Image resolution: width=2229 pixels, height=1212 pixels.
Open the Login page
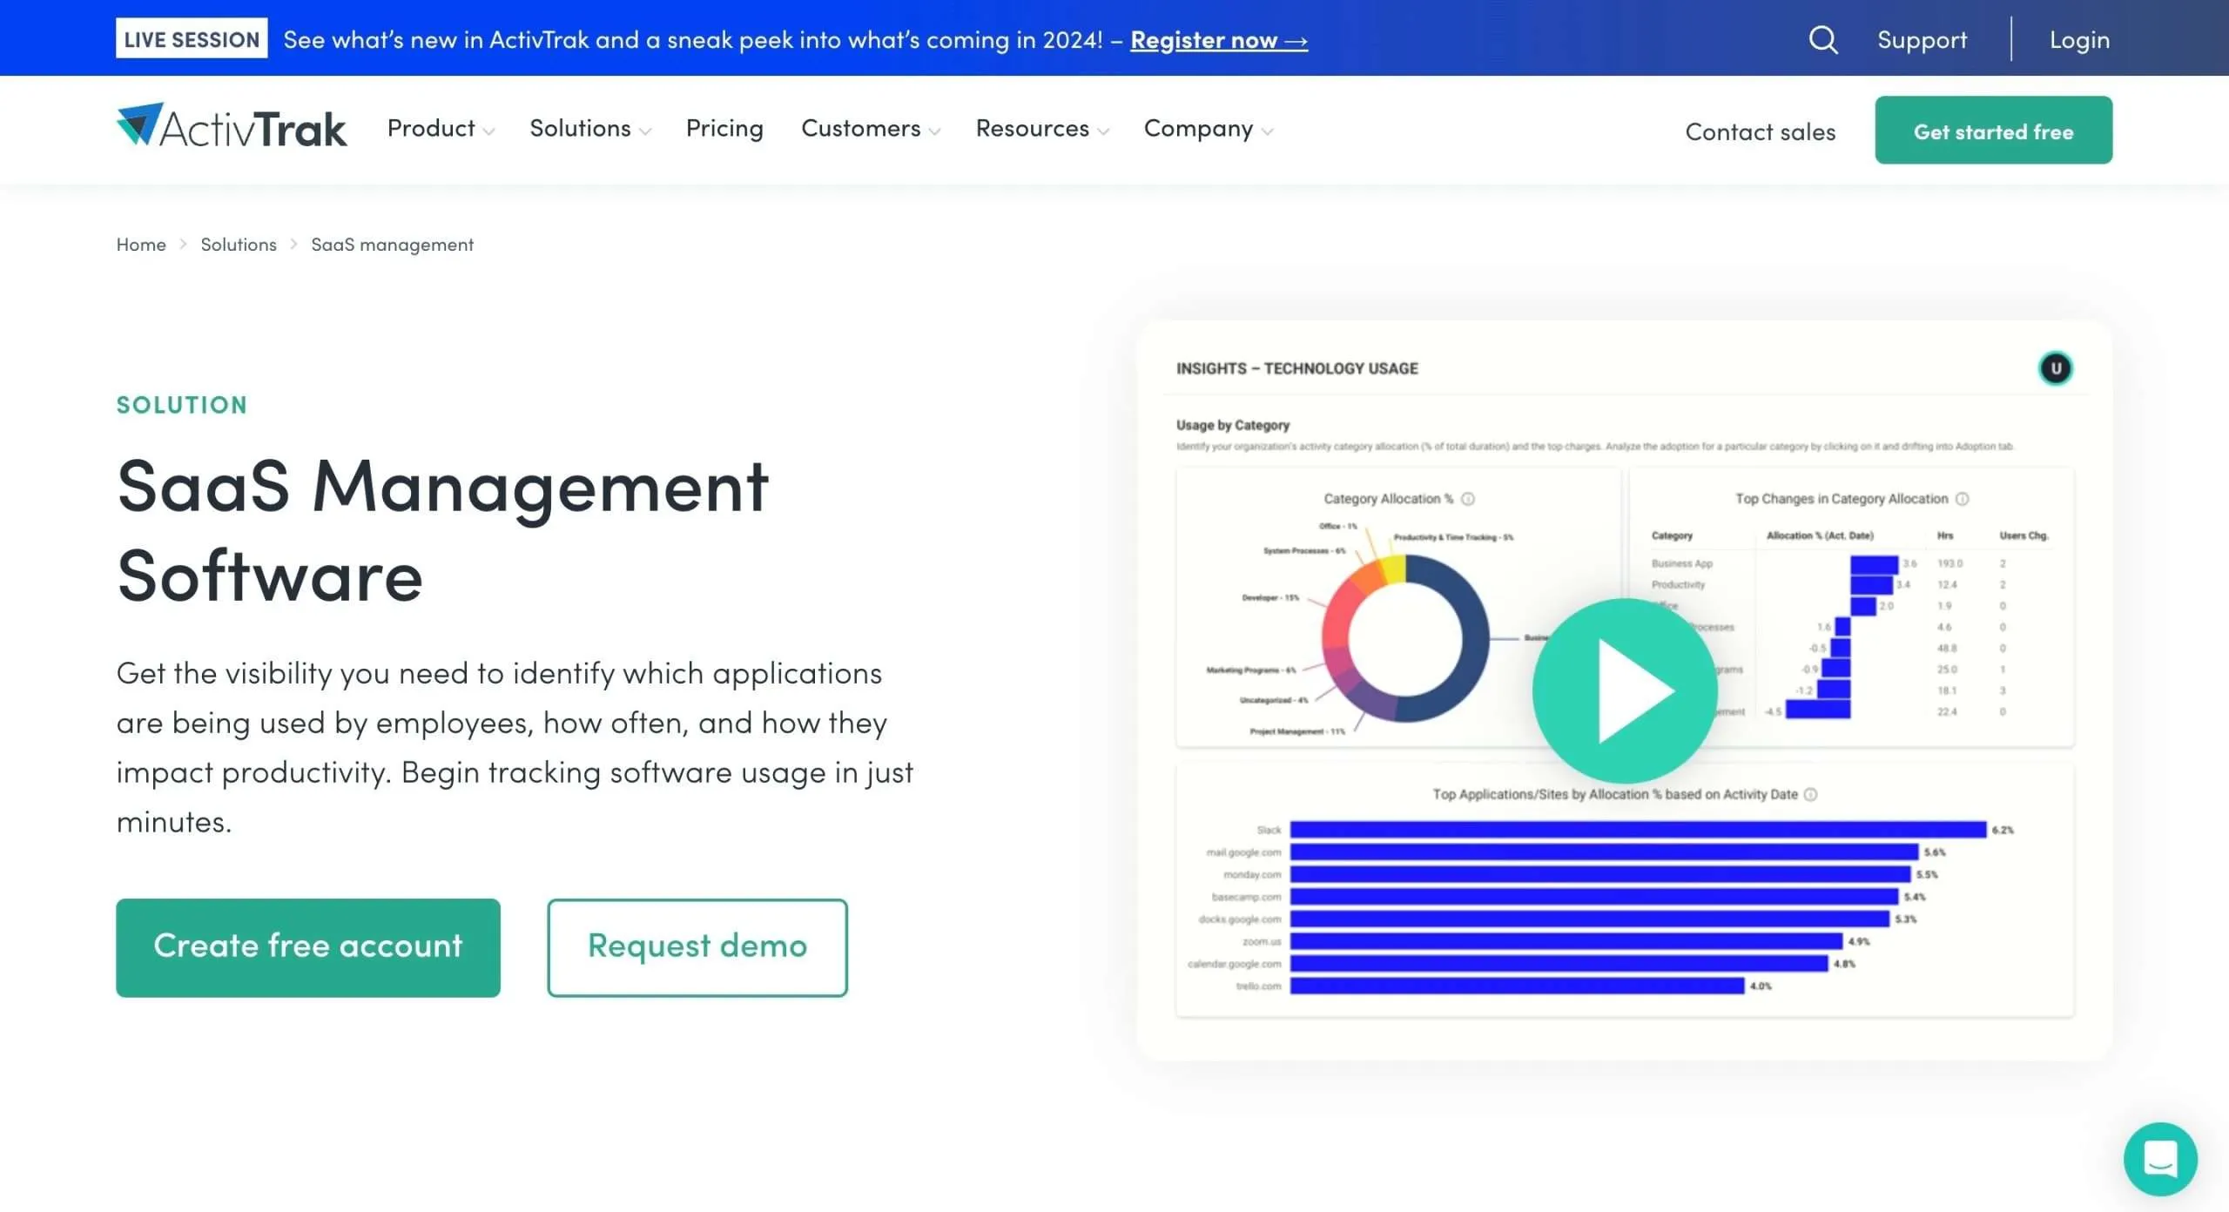2079,40
